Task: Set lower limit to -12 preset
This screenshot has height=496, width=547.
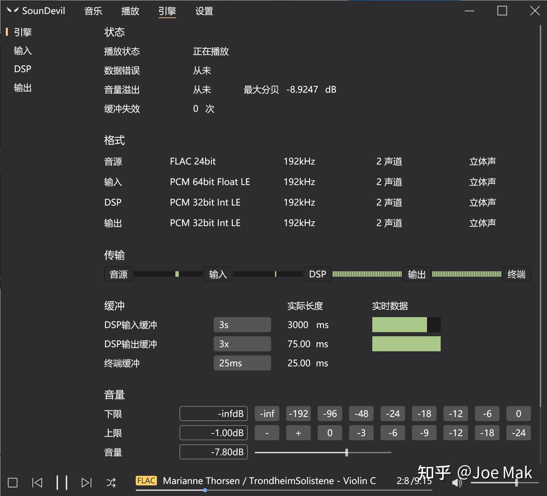Action: tap(456, 414)
